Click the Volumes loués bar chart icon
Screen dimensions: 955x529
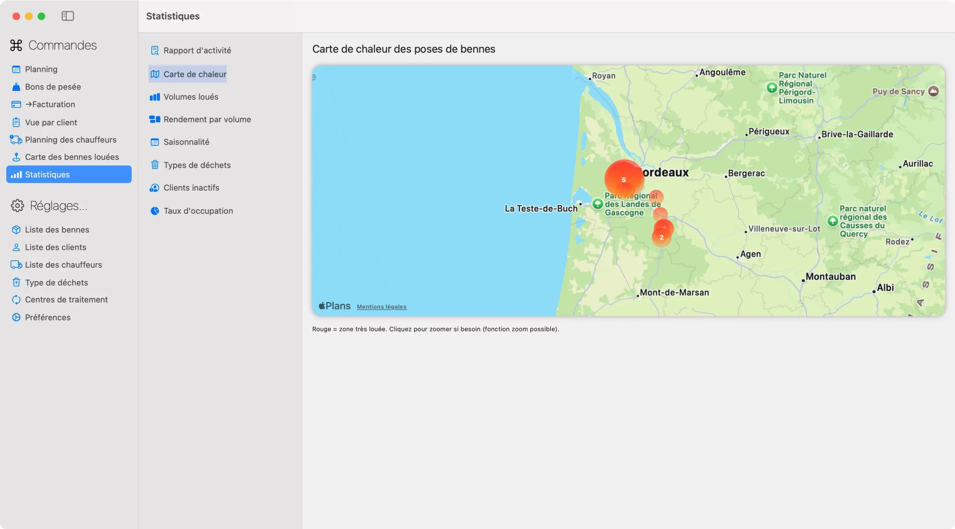coord(155,97)
